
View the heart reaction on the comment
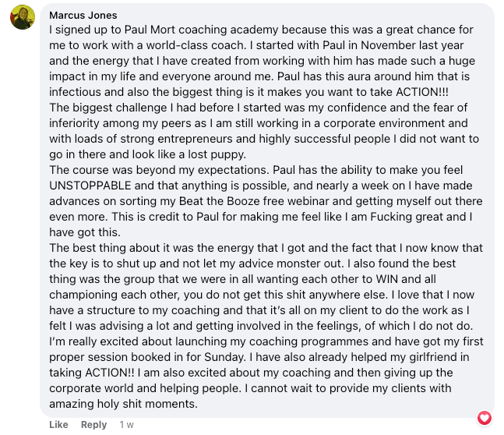coord(485,418)
